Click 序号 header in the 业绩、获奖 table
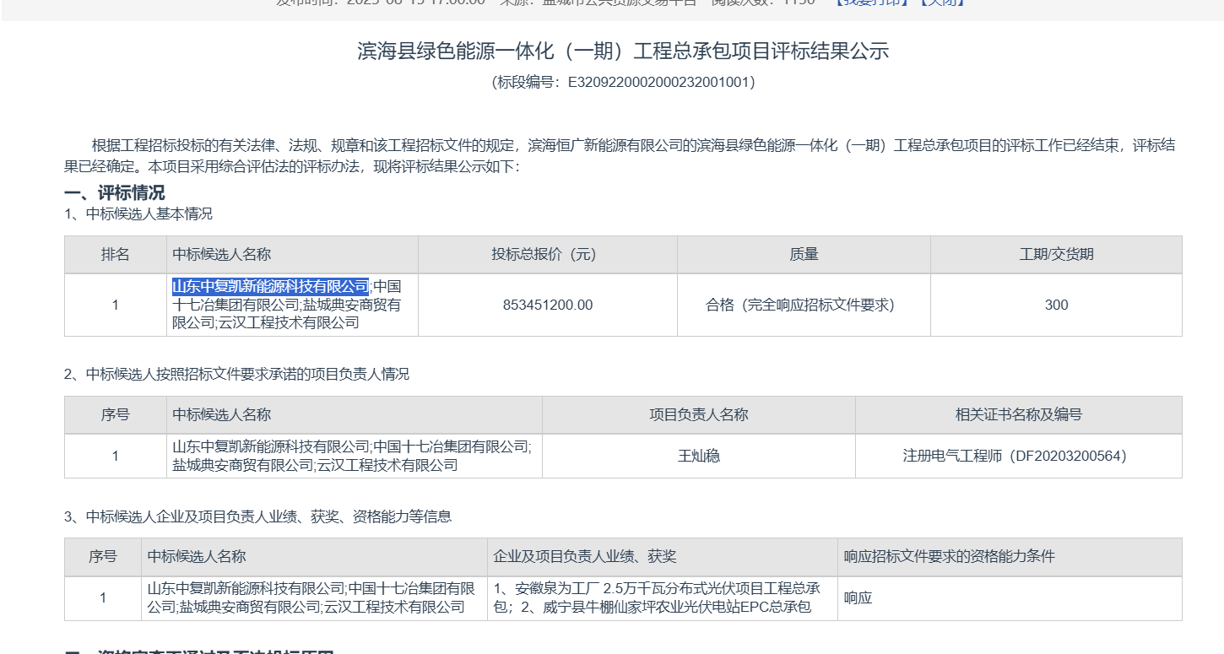Image resolution: width=1224 pixels, height=654 pixels. pyautogui.click(x=103, y=557)
